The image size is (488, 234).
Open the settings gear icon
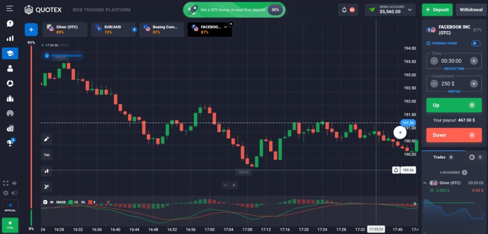point(6,193)
